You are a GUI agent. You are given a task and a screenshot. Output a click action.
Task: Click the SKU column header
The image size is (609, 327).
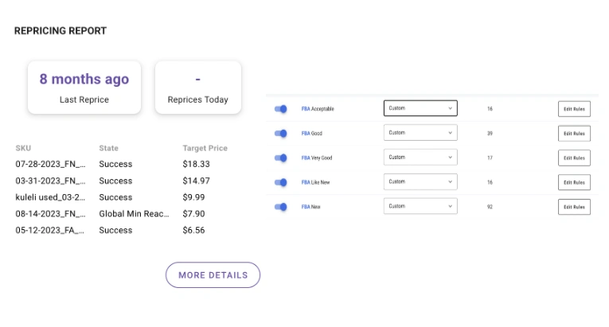pyautogui.click(x=23, y=148)
